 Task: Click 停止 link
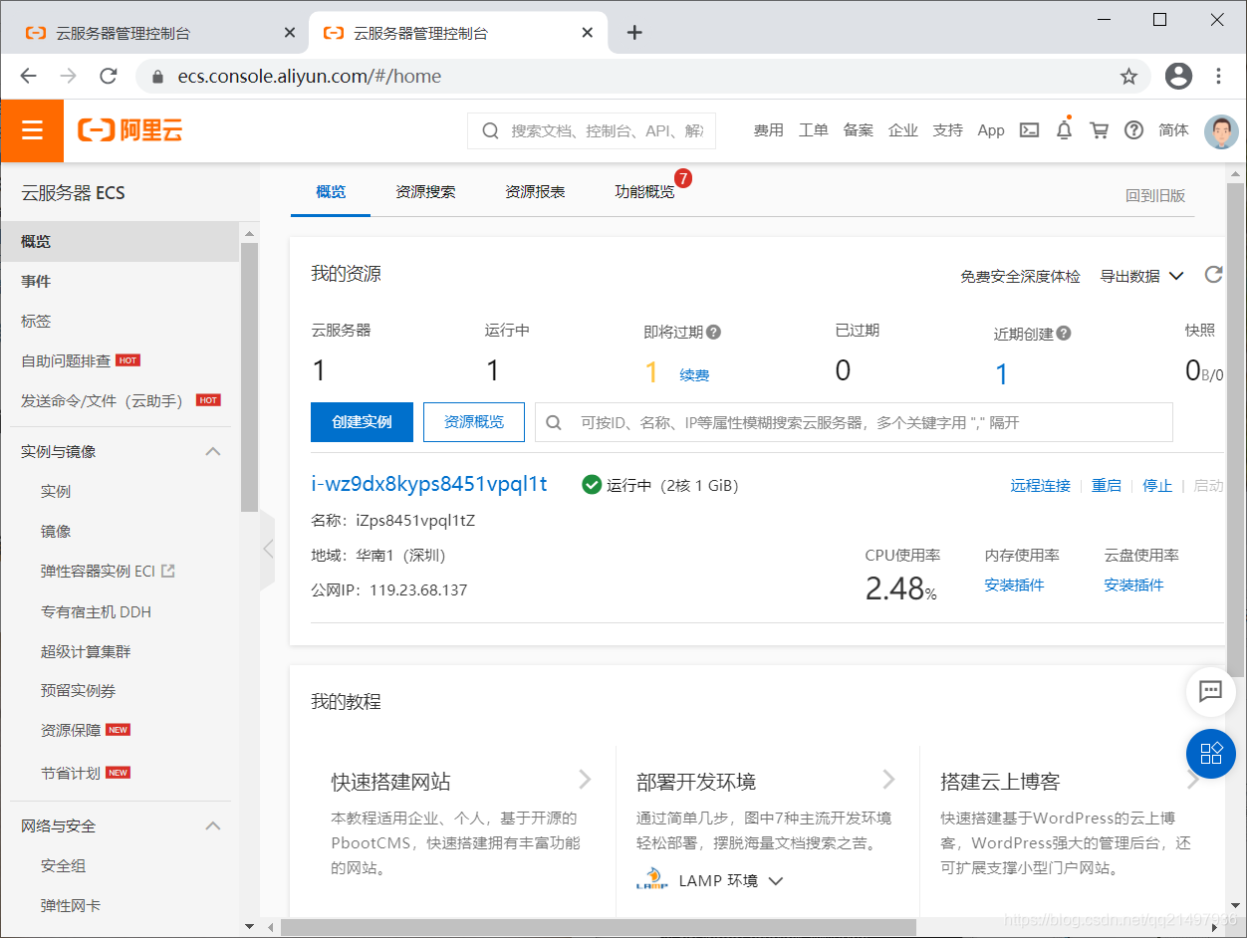tap(1157, 486)
